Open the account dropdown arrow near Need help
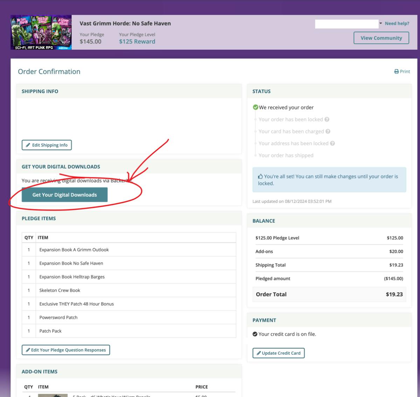Viewport: 420px width, 397px height. 381,23
